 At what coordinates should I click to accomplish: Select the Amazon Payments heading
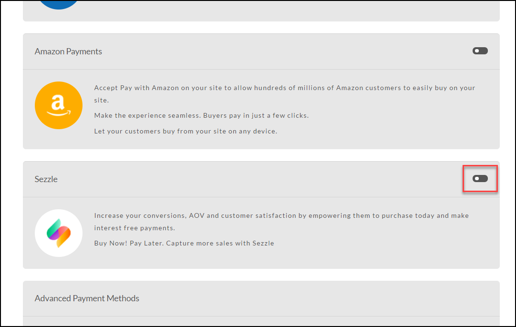tap(68, 51)
